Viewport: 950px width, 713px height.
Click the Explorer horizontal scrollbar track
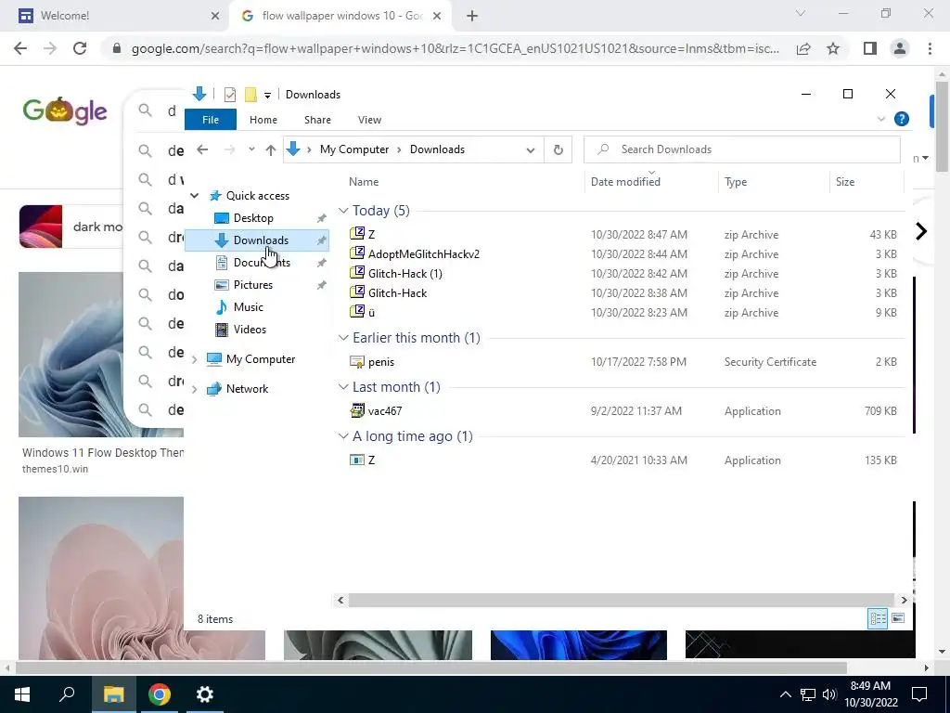621,601
